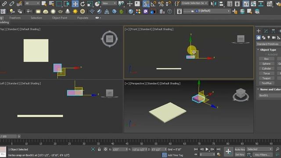The height and width of the screenshot is (158, 281).
Task: Click Select and Manipulate crosshair icon
Action: pos(130,4)
